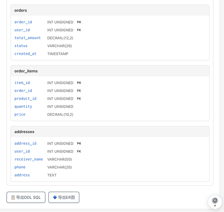224x212 pixels.
Task: Select the orders table header
Action: coord(110,11)
